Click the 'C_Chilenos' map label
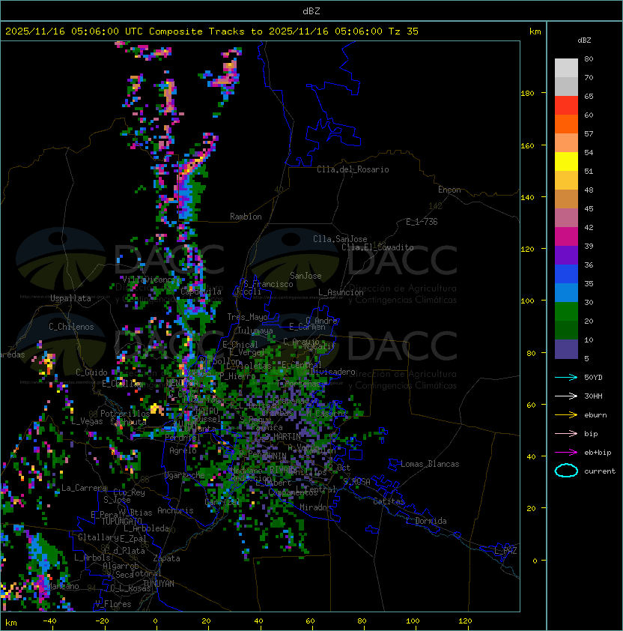Screen dimensions: 623x631 click(71, 327)
